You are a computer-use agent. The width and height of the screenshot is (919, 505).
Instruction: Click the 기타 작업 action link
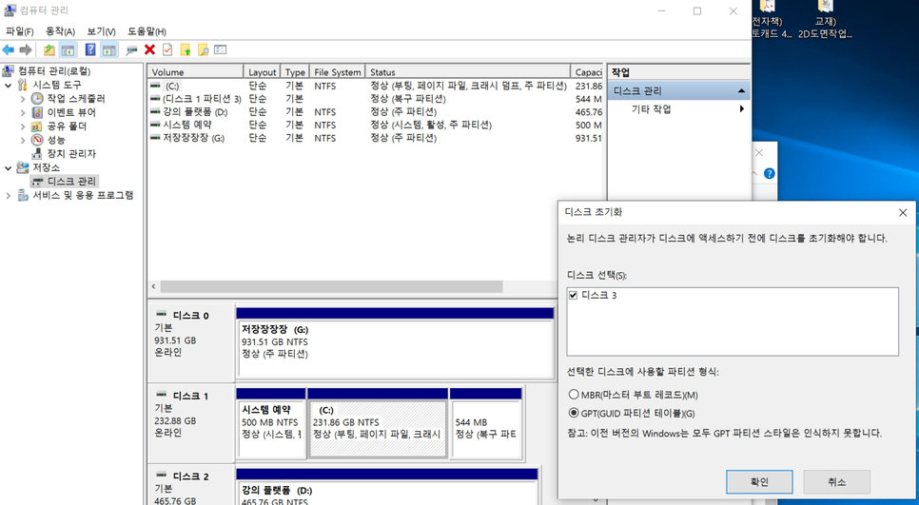[x=651, y=109]
